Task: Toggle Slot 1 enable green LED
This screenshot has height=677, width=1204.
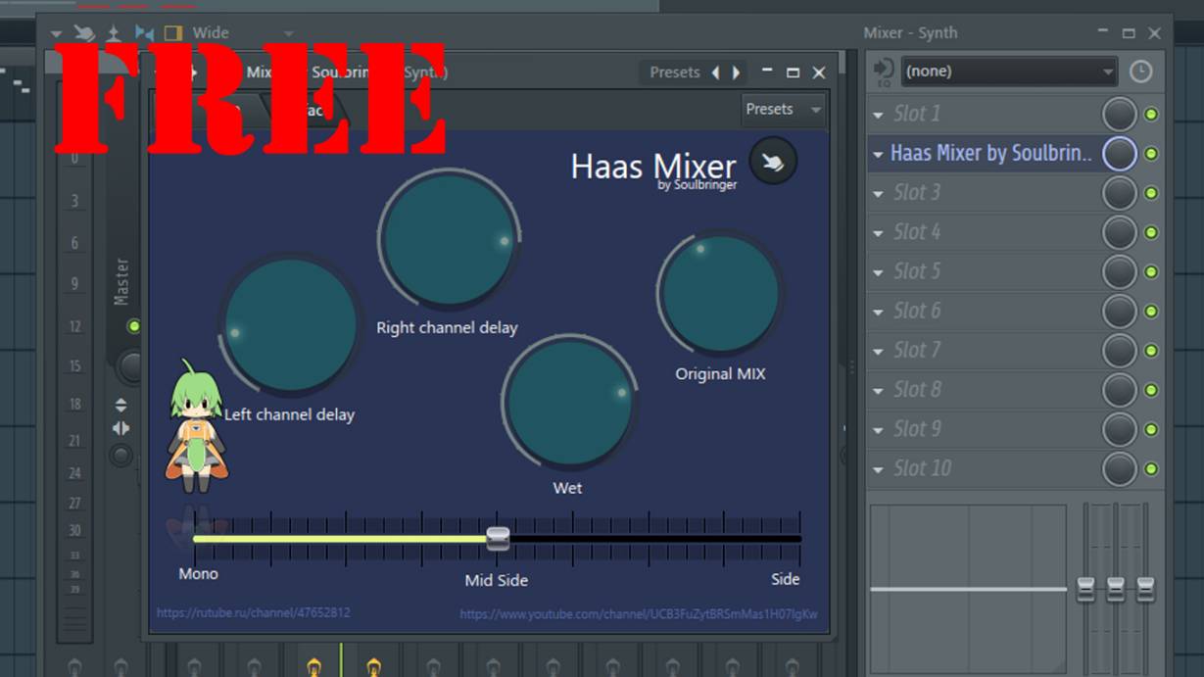Action: 1151,115
